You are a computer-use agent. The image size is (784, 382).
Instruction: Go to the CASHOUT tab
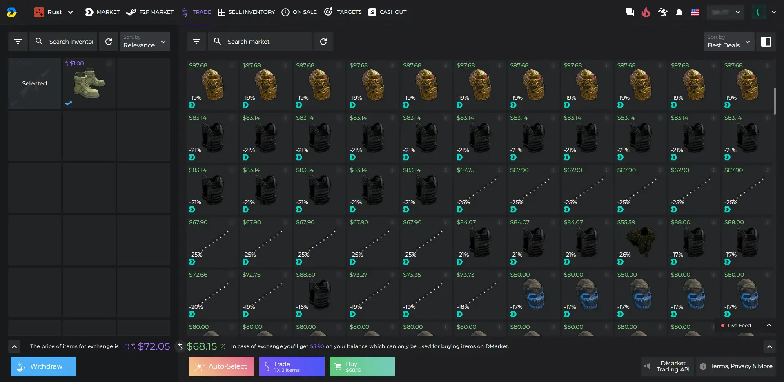tap(387, 12)
